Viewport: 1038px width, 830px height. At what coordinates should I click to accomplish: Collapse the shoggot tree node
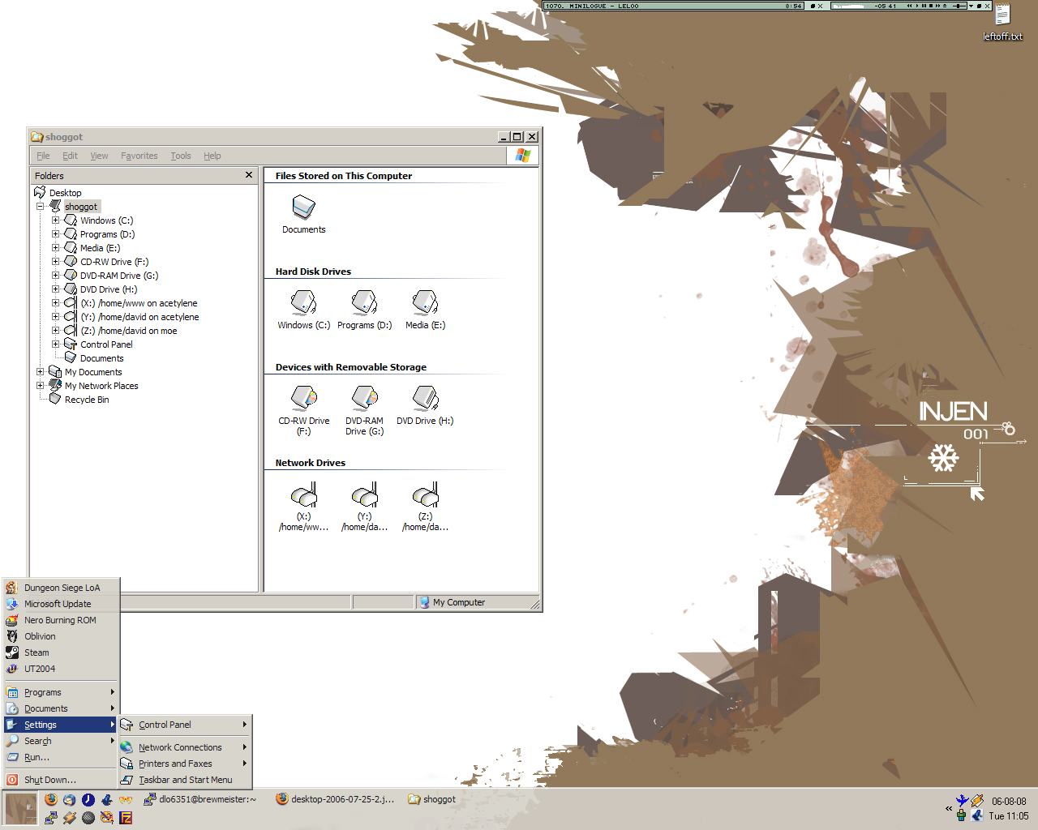pos(40,207)
